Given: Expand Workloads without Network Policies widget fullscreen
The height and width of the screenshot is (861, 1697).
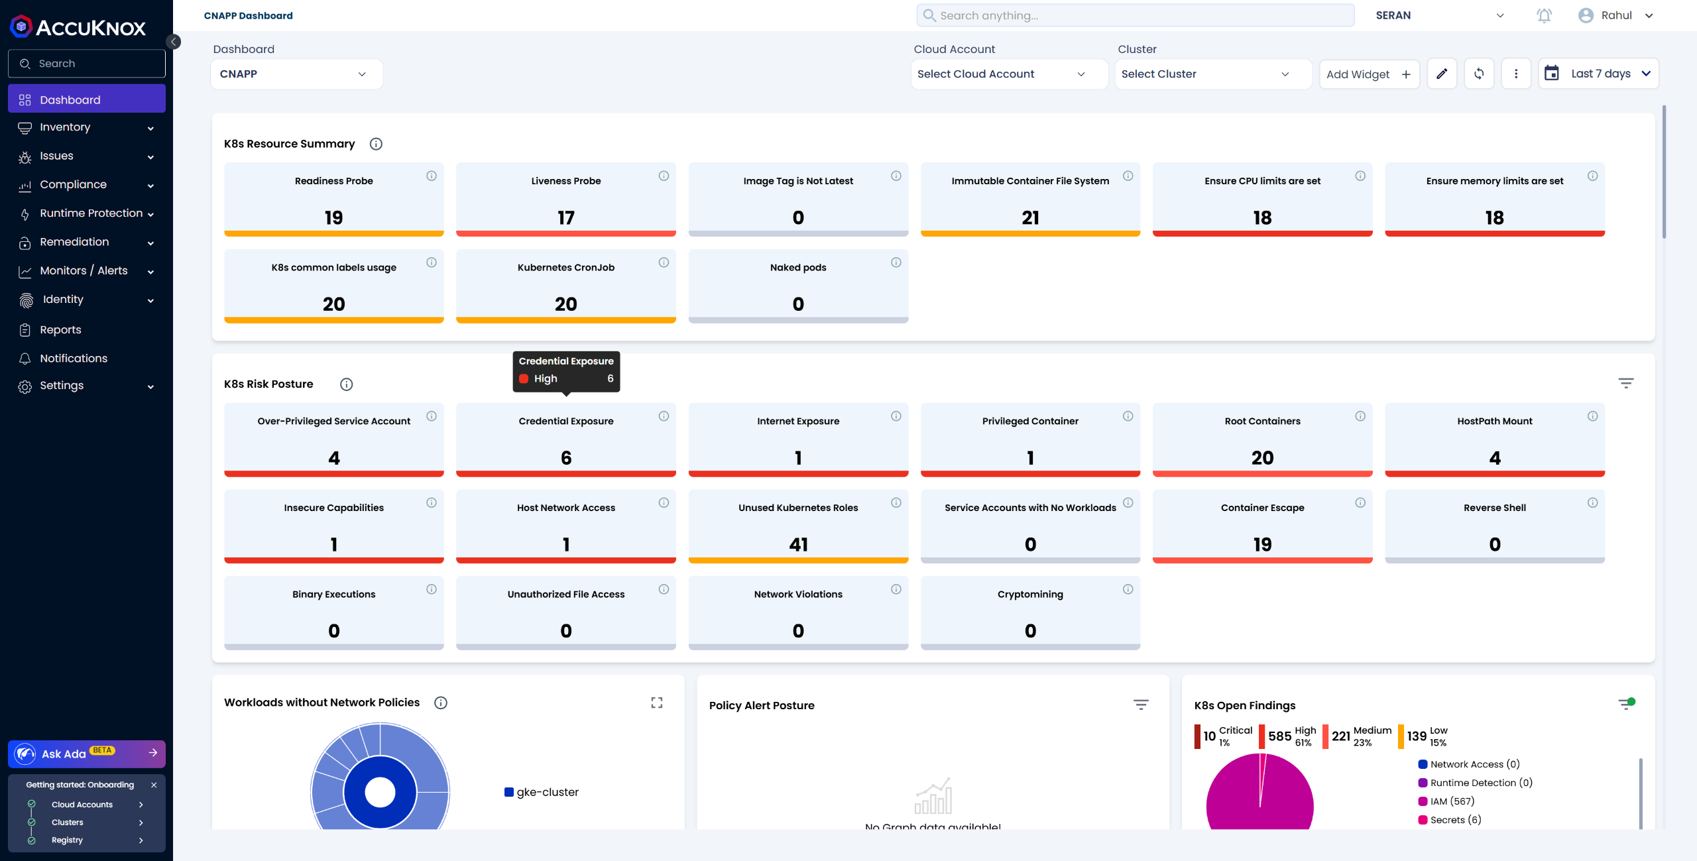Looking at the screenshot, I should tap(656, 703).
